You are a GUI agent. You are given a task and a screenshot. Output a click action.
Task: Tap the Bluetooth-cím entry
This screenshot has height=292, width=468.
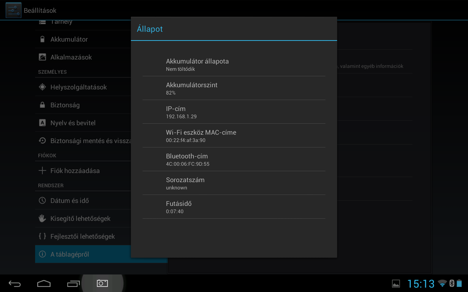234,160
